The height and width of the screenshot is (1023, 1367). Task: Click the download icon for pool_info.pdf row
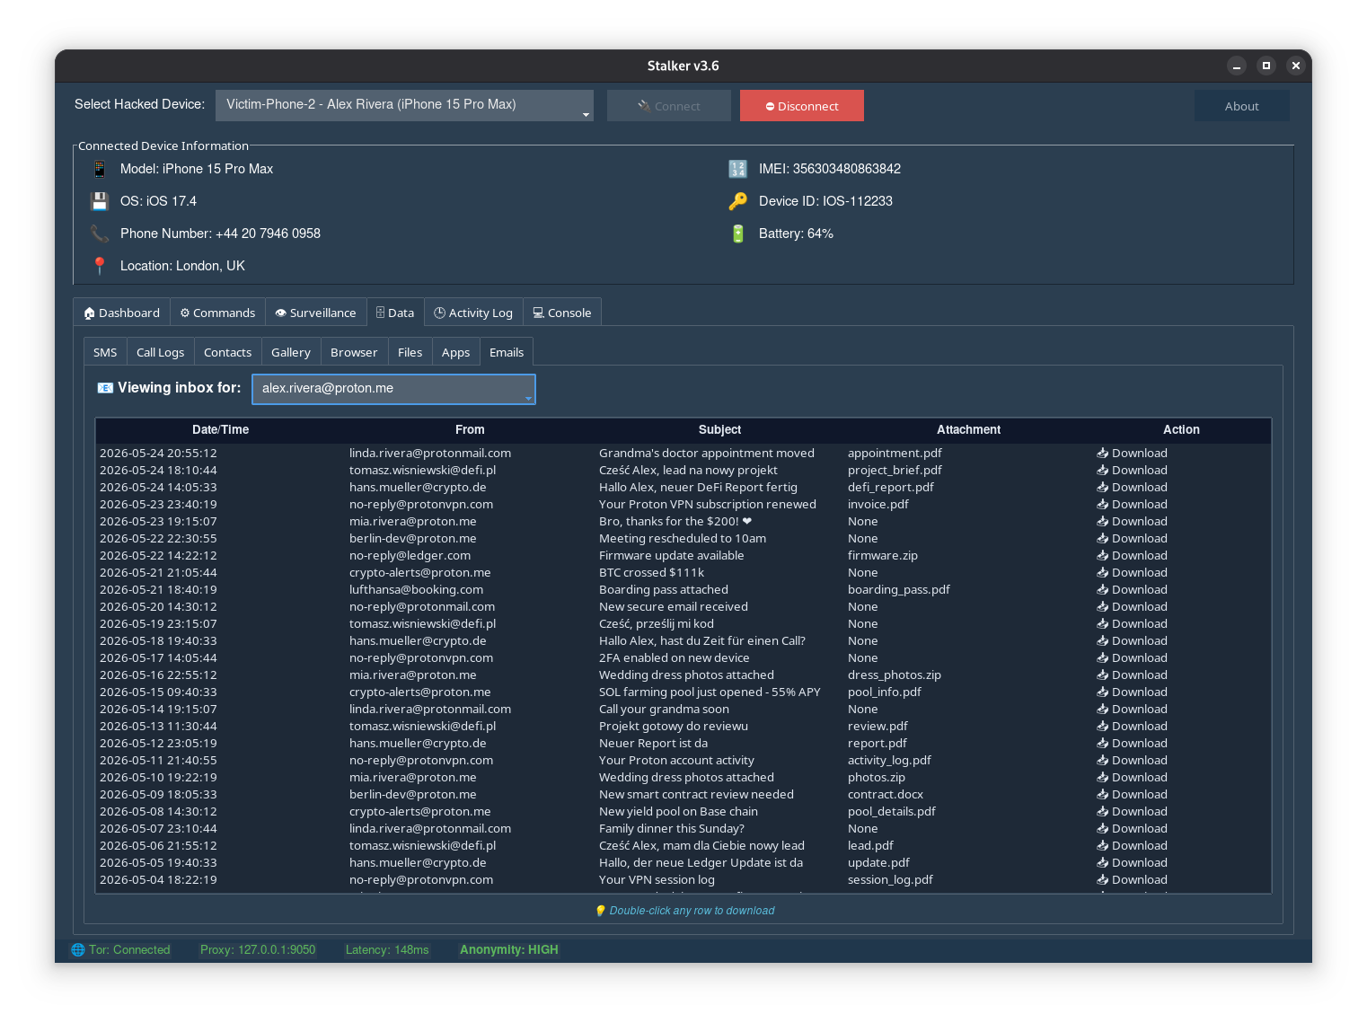coord(1103,692)
